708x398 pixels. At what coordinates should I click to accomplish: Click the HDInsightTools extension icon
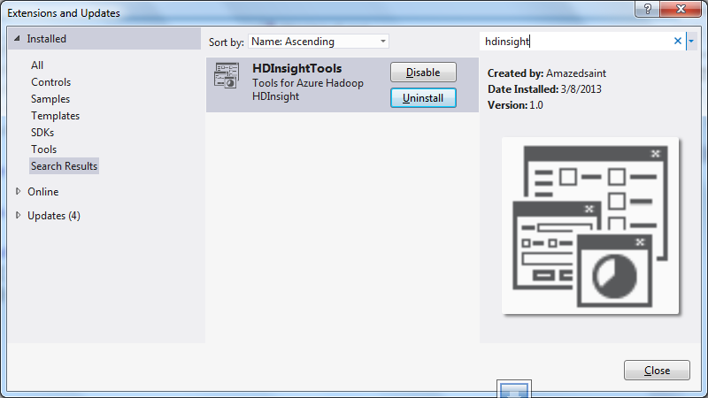click(x=227, y=76)
